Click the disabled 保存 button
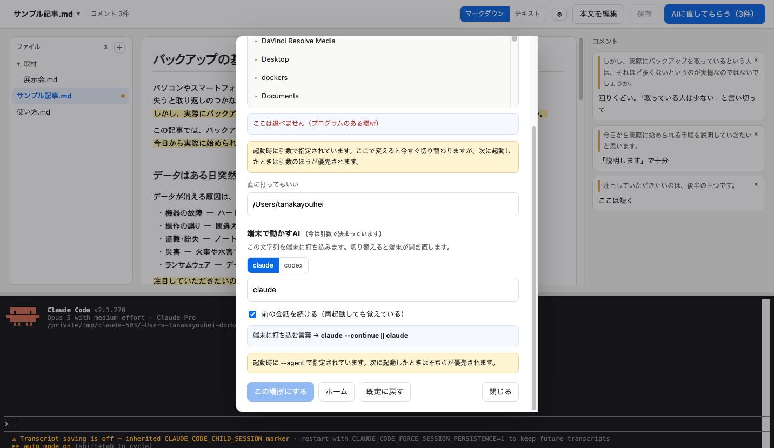Screen dimensions: 774x448 [644, 14]
